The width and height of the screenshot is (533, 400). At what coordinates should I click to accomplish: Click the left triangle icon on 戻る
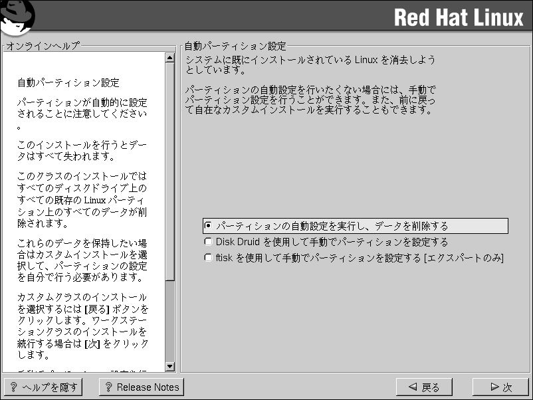tap(413, 387)
